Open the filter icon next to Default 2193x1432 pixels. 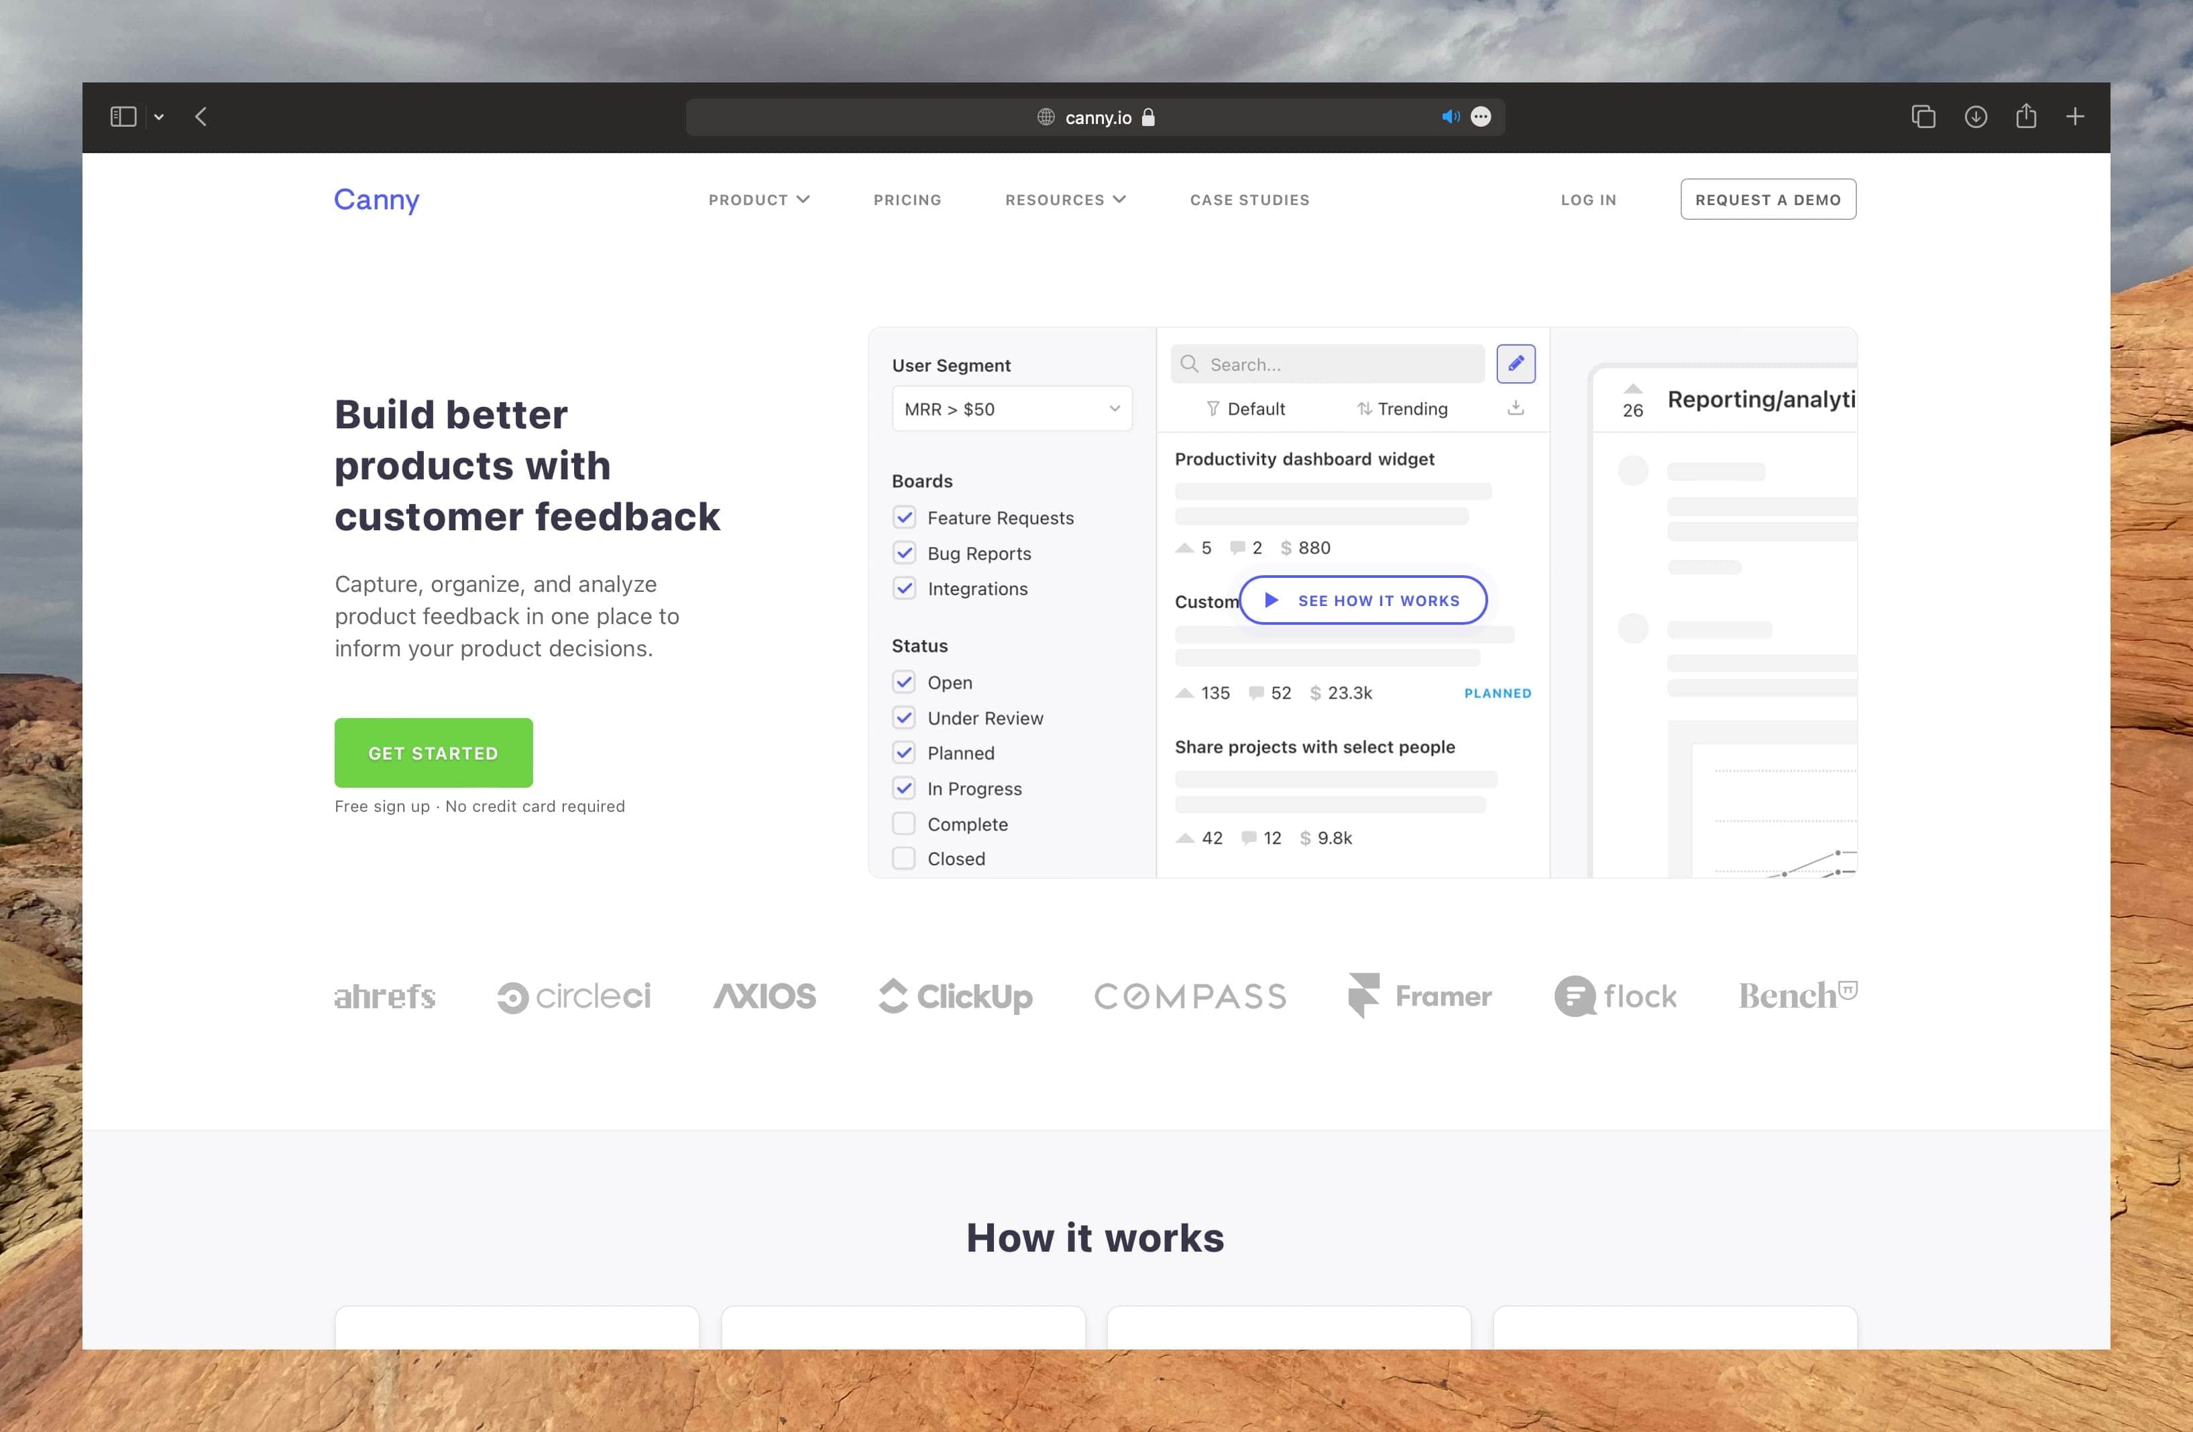pos(1215,409)
